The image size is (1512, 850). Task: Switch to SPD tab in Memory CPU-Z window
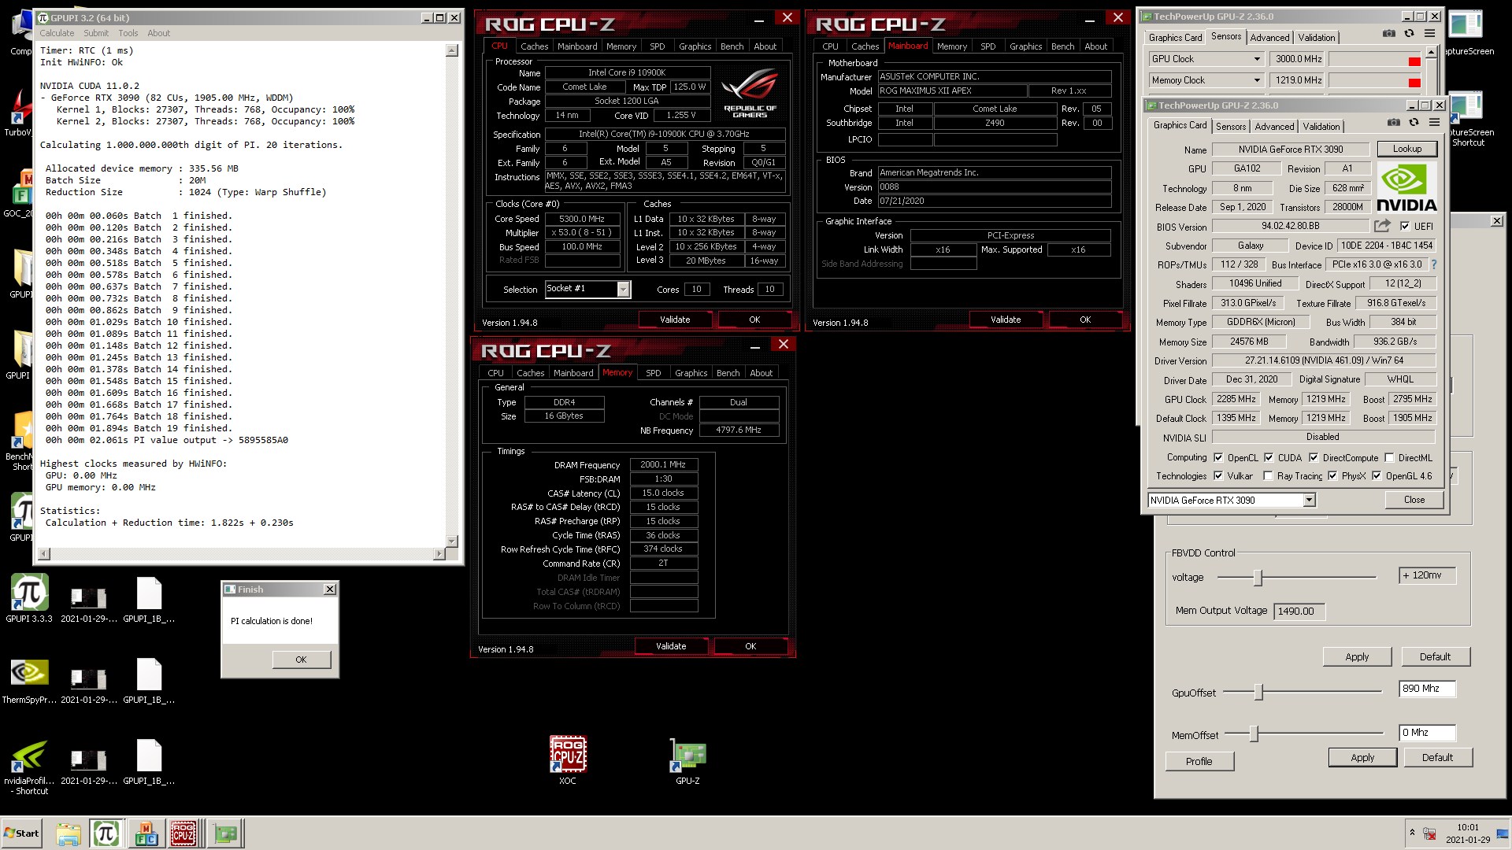coord(654,373)
